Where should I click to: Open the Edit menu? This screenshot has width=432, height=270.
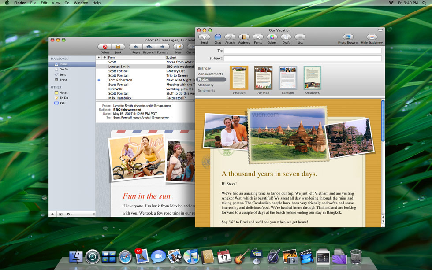44,3
